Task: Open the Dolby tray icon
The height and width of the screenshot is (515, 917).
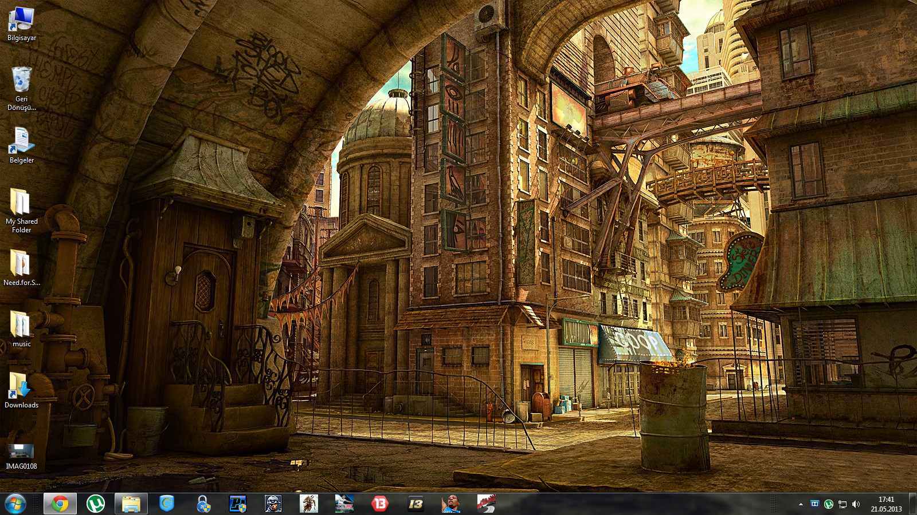Action: tap(814, 504)
